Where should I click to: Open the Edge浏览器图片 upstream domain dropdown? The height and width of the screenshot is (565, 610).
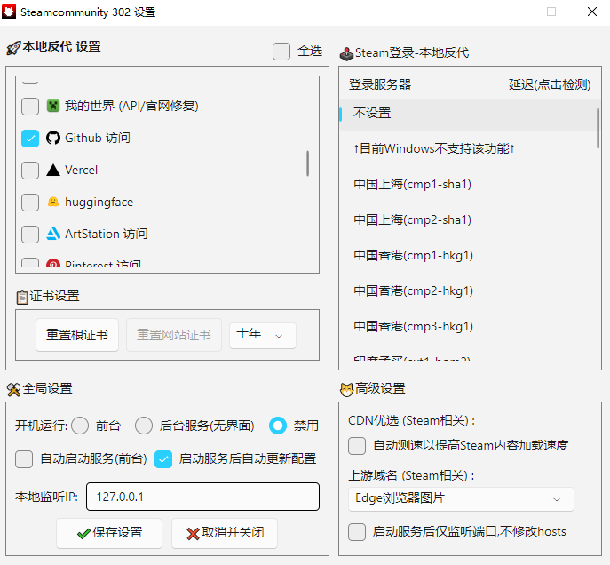pos(461,499)
